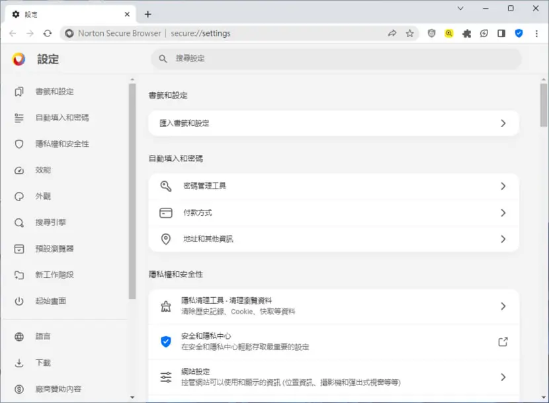Click the key icon of 密碼管理工具
Image resolution: width=549 pixels, height=403 pixels.
click(x=165, y=186)
